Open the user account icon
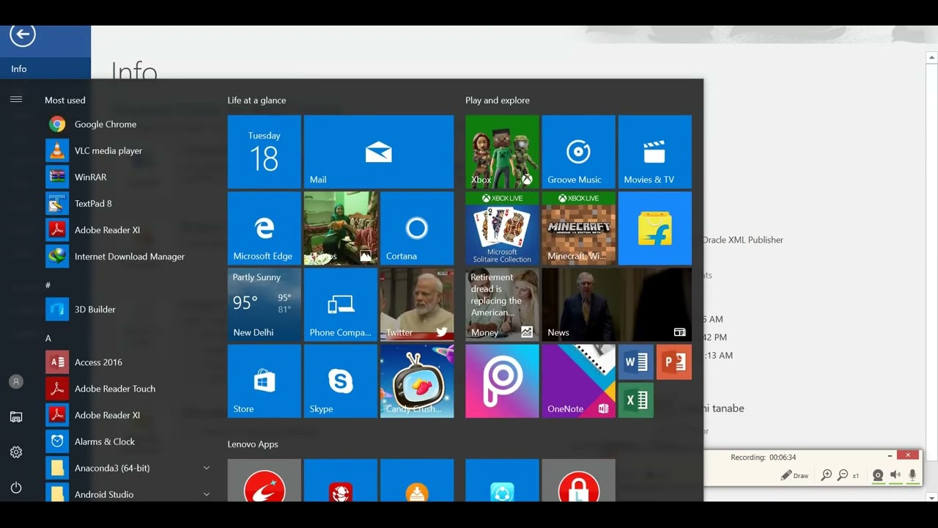The height and width of the screenshot is (528, 938). pos(16,381)
